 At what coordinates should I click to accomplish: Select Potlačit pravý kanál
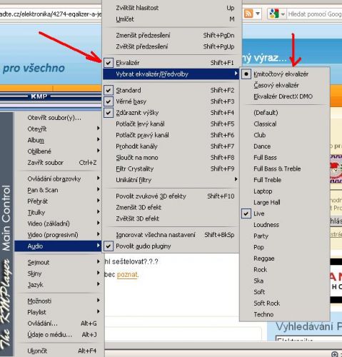click(171, 135)
